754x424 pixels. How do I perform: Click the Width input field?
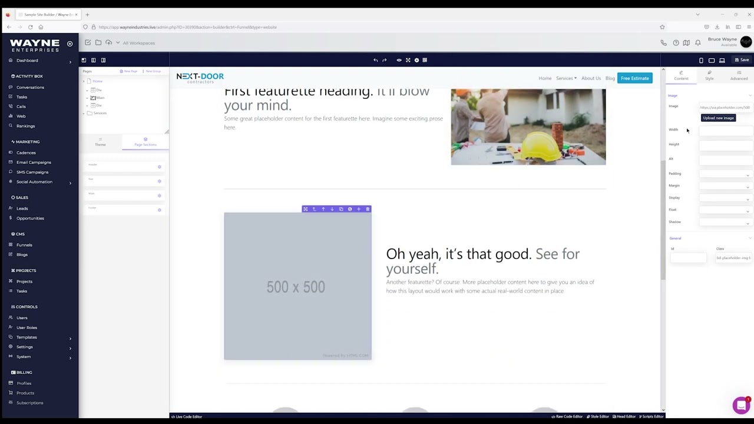pyautogui.click(x=726, y=130)
